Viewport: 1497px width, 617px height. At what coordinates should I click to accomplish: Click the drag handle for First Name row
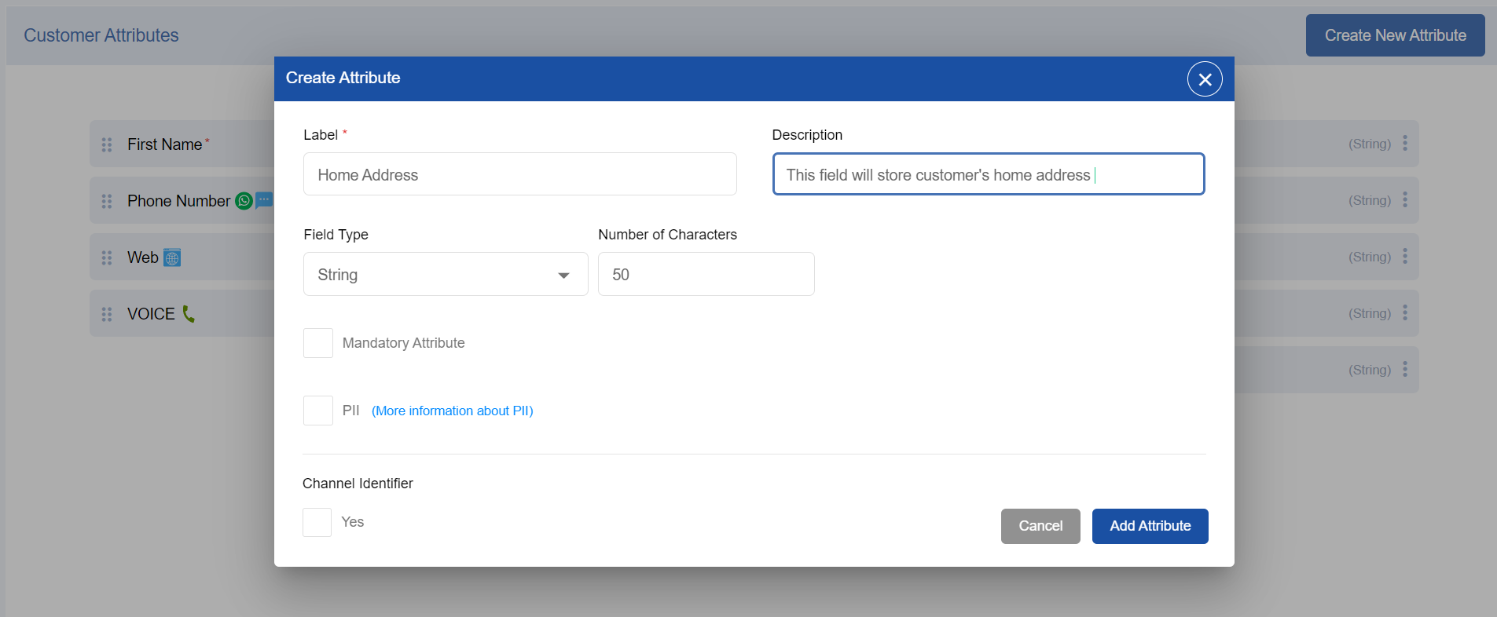107,144
